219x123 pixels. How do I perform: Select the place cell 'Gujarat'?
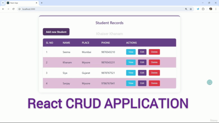[86, 73]
